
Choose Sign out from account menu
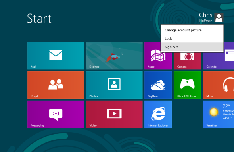[x=192, y=47]
